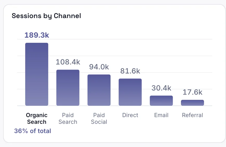Click the Paid Search axis label
The height and width of the screenshot is (147, 226).
click(68, 118)
